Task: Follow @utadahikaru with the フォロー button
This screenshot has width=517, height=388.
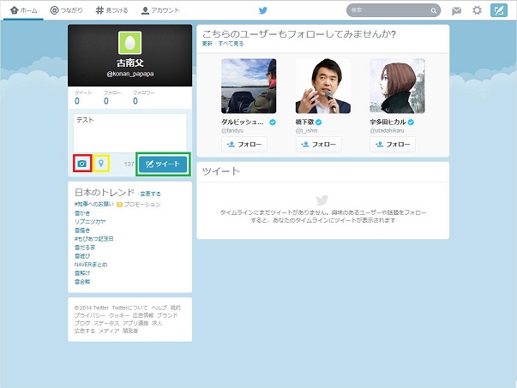Action: [x=393, y=144]
